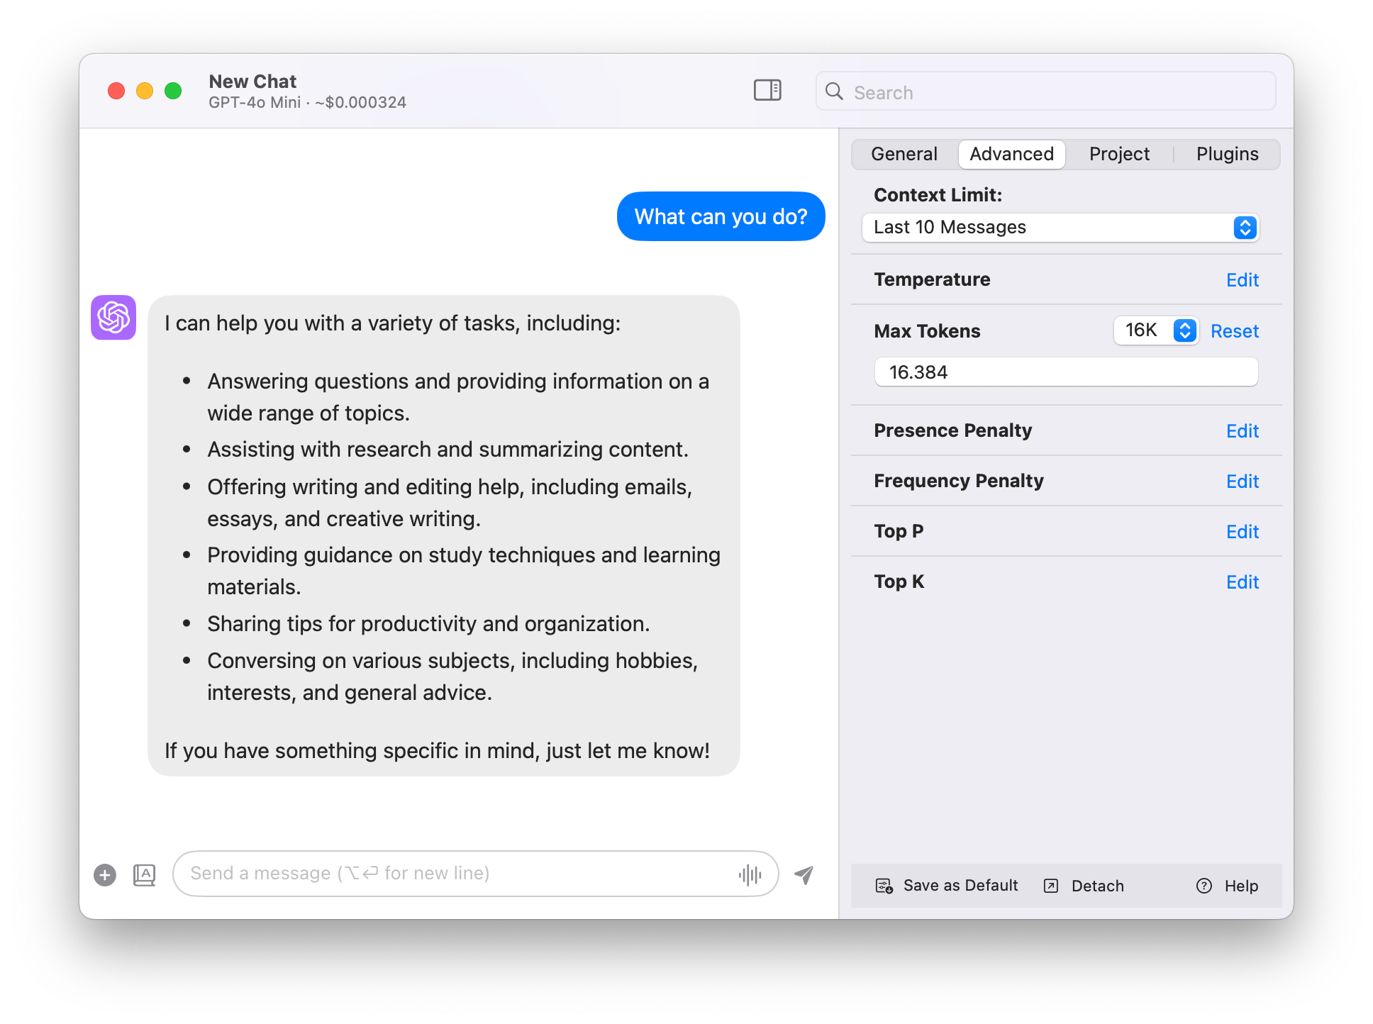Edit the Top K parameter
Image resolution: width=1373 pixels, height=1024 pixels.
(x=1242, y=581)
